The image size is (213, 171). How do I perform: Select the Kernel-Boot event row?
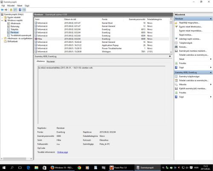(102, 23)
